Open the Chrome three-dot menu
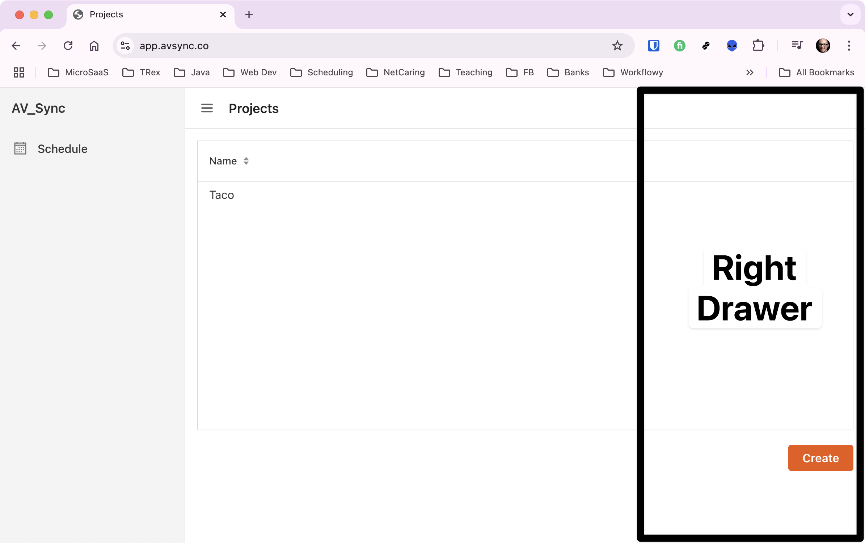 [849, 46]
